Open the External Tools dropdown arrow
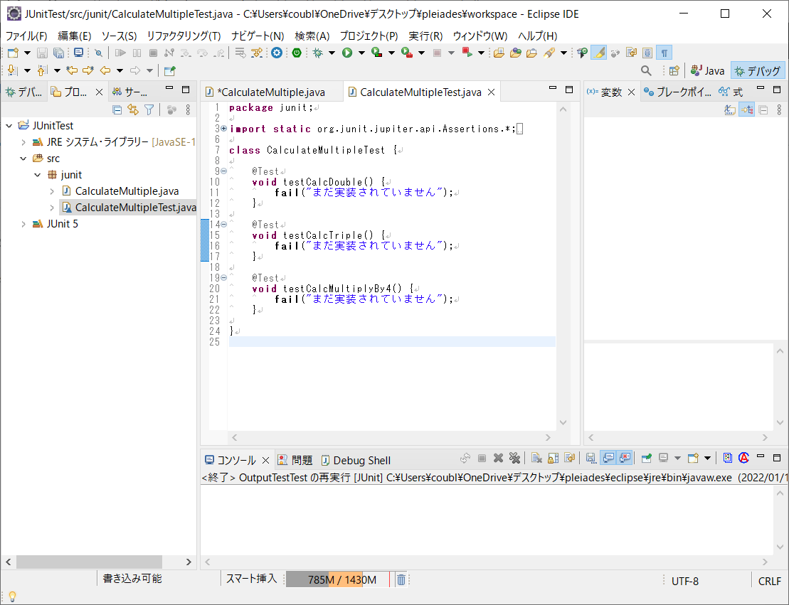The height and width of the screenshot is (605, 789). [x=421, y=53]
